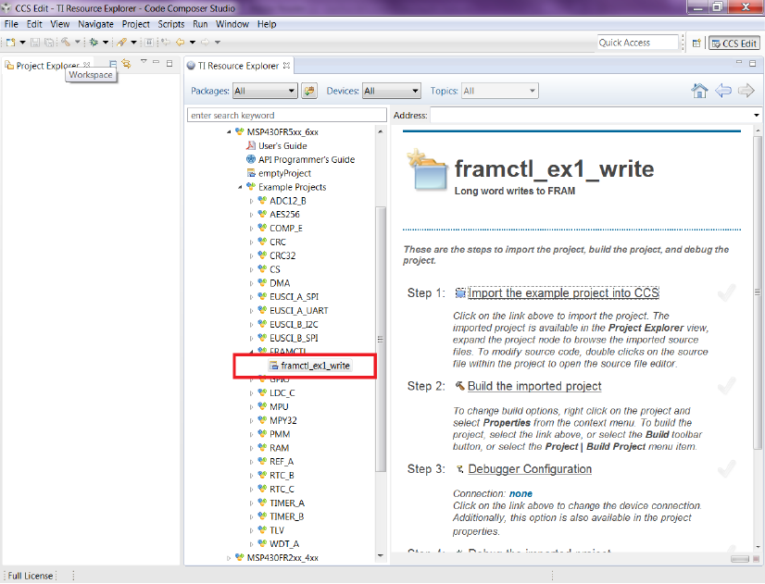Click the blue back arrow in Resource Explorer
Viewport: 765px width, 584px height.
(723, 91)
